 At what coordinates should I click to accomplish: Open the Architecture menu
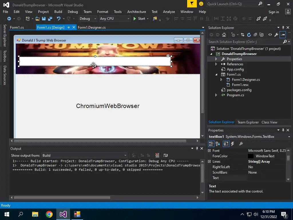click(136, 11)
